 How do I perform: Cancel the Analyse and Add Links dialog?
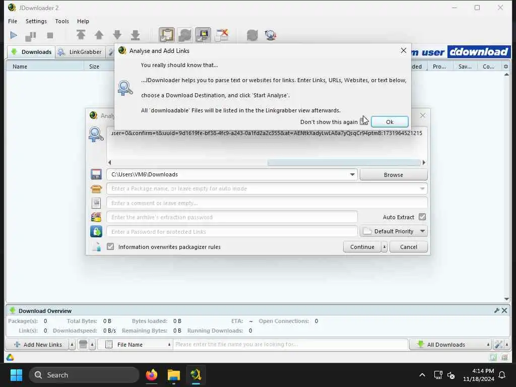[x=408, y=247]
